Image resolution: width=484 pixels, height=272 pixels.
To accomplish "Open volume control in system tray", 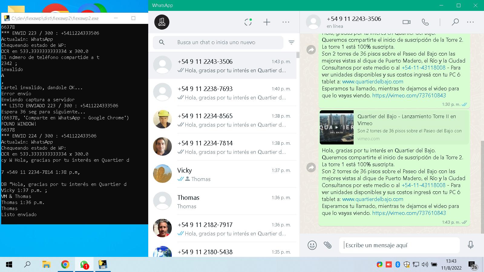I will (425, 265).
